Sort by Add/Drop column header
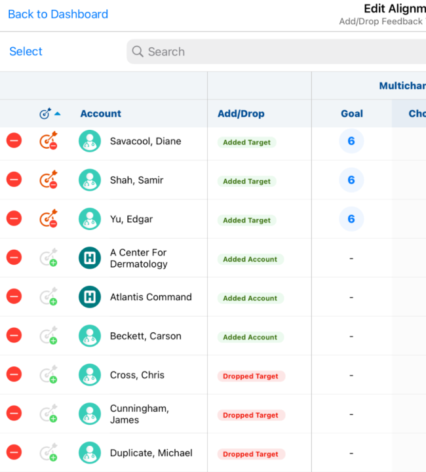This screenshot has width=426, height=472. coord(241,113)
